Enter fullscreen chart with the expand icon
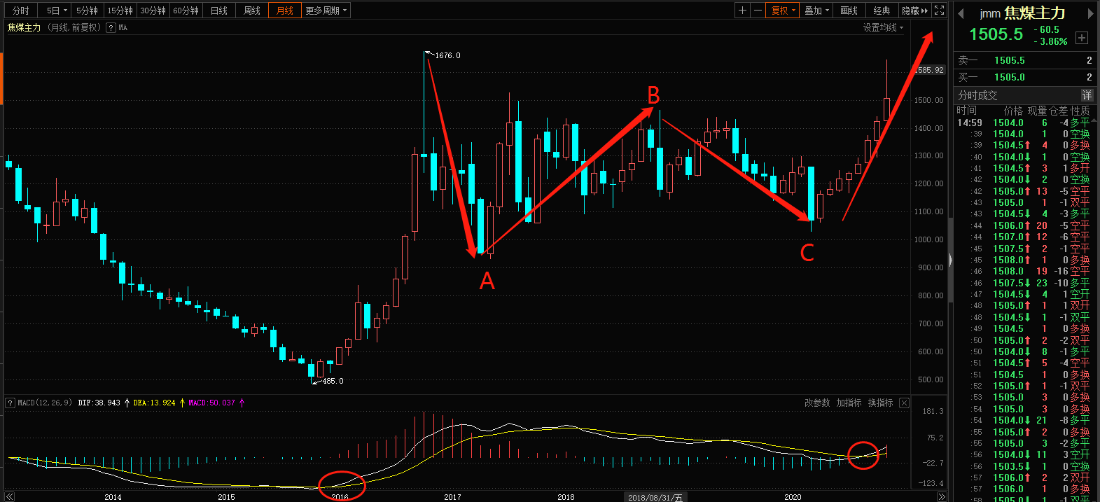The height and width of the screenshot is (502, 1100). coord(940,11)
